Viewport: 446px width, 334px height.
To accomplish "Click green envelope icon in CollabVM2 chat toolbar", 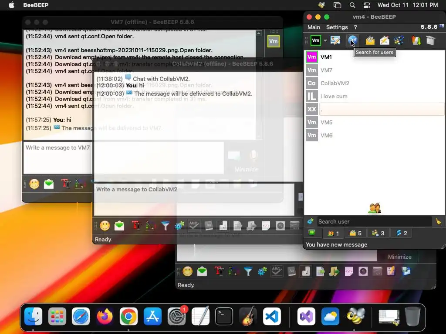I will (119, 226).
